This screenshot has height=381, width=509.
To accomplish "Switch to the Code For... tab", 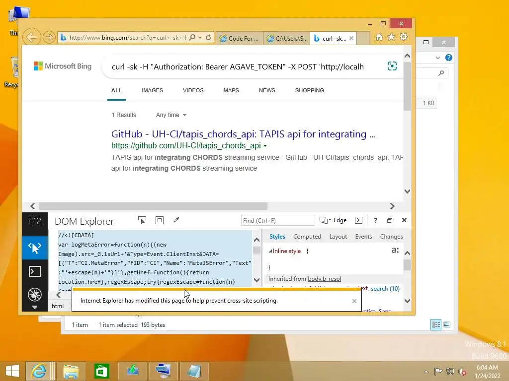I will pyautogui.click(x=240, y=39).
